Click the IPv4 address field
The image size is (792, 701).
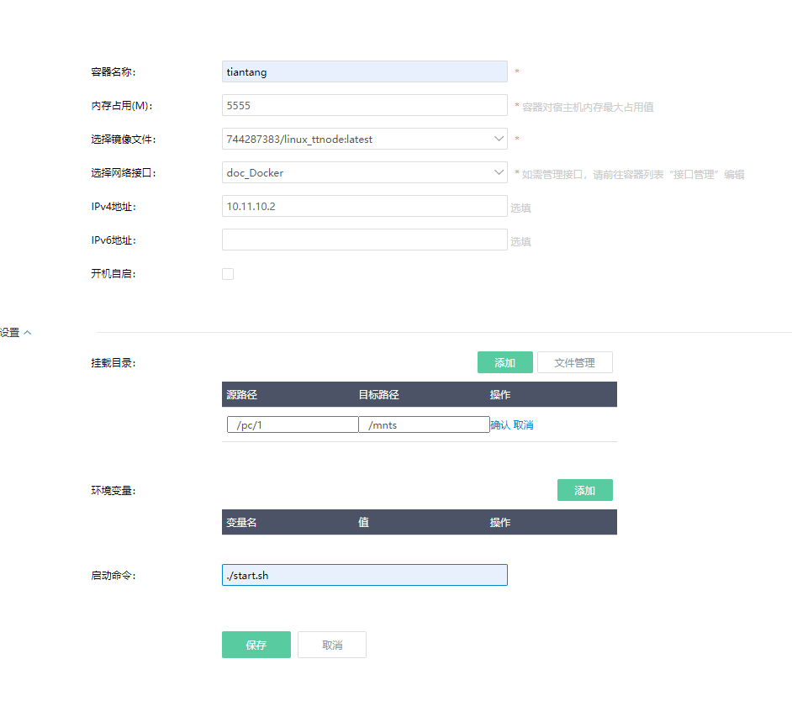[x=364, y=207]
